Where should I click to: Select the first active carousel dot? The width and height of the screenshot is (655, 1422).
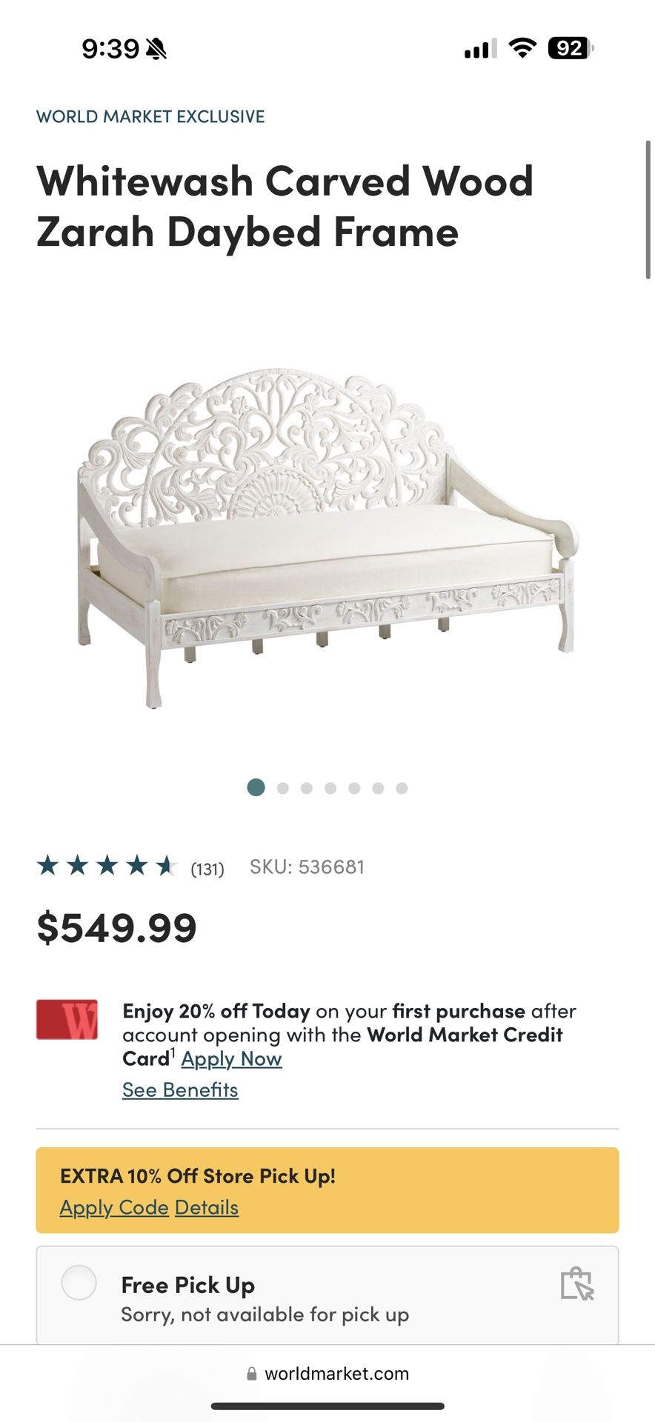(x=256, y=787)
